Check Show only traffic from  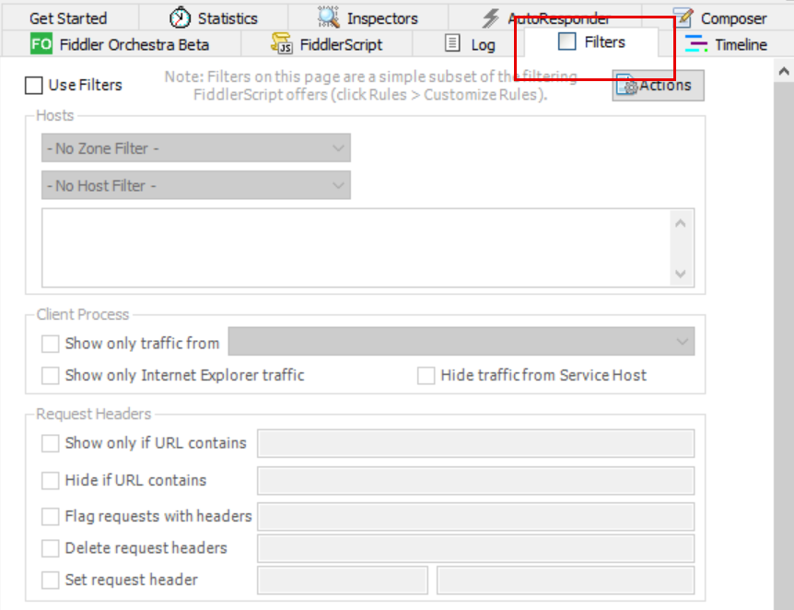[x=50, y=344]
